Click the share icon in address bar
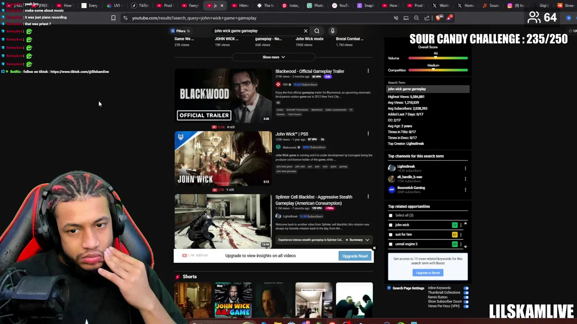 point(427,18)
